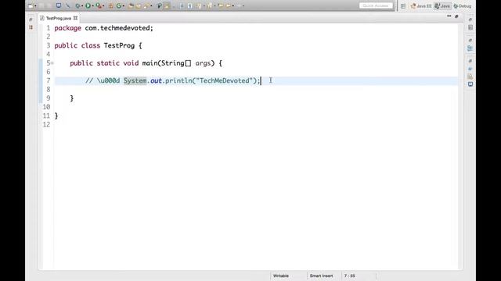Click 'args' parameter in main signature

[x=203, y=63]
